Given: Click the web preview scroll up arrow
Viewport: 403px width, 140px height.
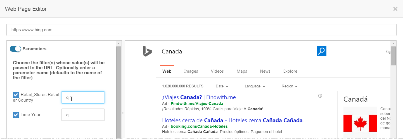Looking at the screenshot, I should click(393, 44).
